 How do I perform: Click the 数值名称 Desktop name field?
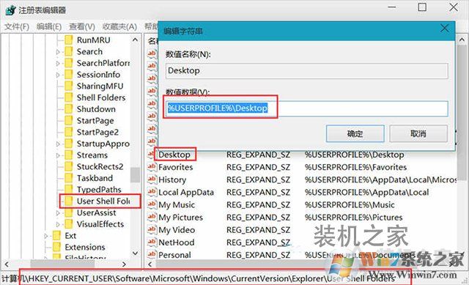coord(306,71)
